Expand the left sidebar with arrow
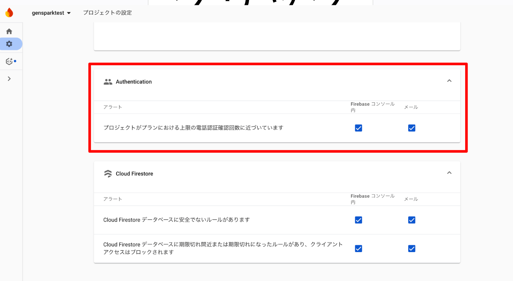This screenshot has height=281, width=513. pyautogui.click(x=9, y=79)
